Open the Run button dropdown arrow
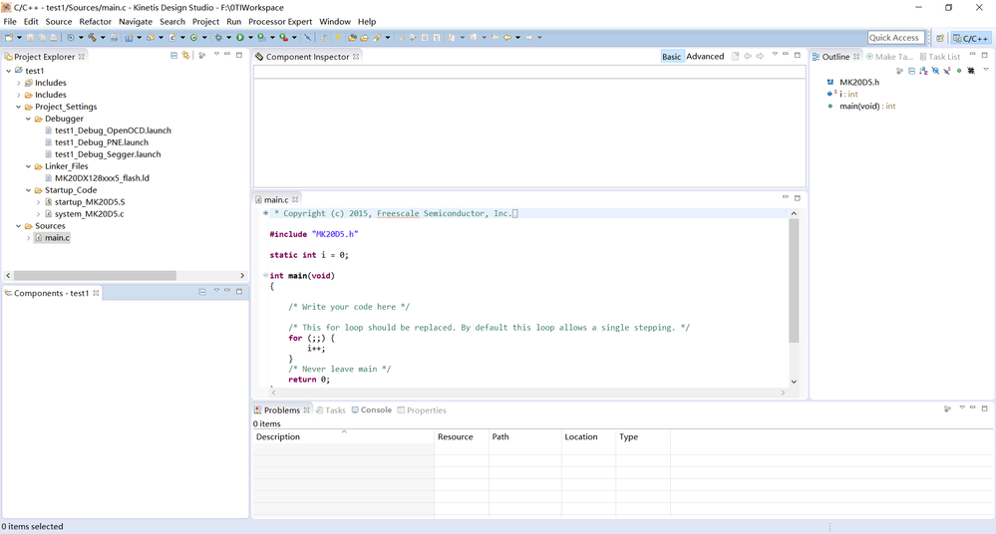996x534 pixels. (x=250, y=38)
